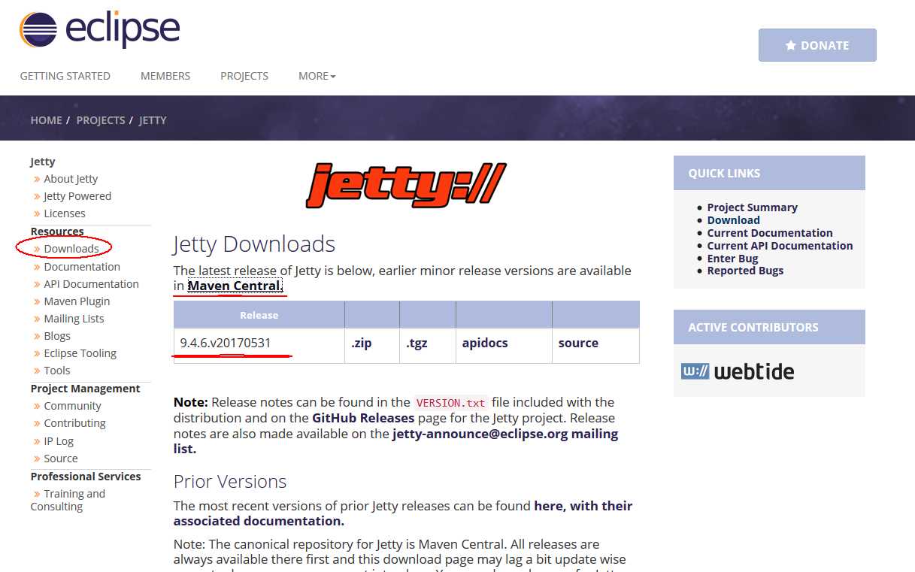Viewport: 915px width, 572px height.
Task: Open the source link in release table
Action: click(578, 343)
